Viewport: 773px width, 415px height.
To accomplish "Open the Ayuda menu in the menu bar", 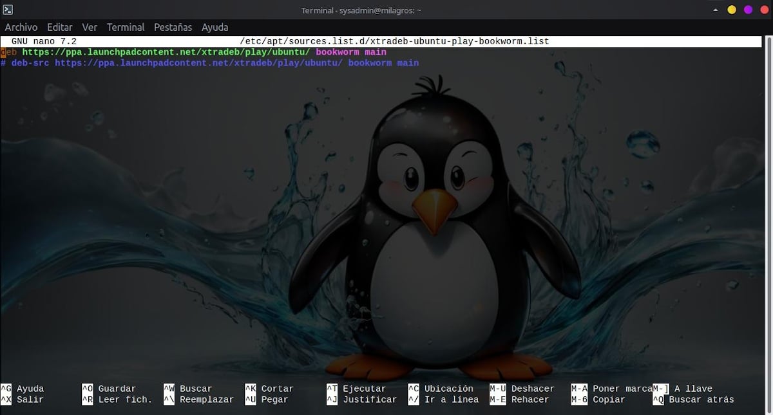I will click(x=215, y=27).
